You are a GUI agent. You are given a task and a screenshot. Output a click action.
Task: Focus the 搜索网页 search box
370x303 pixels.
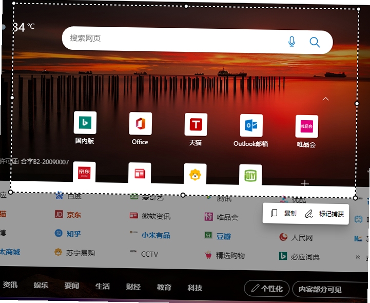point(197,41)
